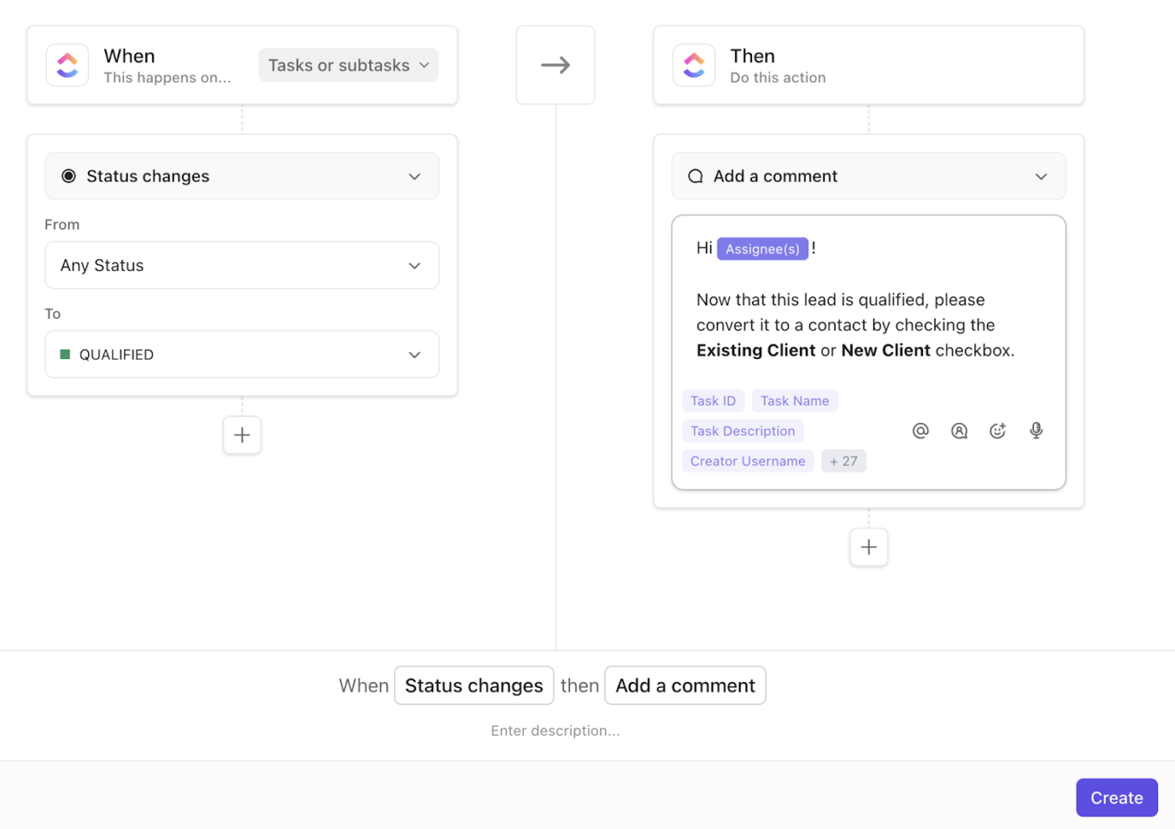The height and width of the screenshot is (829, 1175).
Task: Click the ClickUp logo on the When card
Action: coord(67,65)
